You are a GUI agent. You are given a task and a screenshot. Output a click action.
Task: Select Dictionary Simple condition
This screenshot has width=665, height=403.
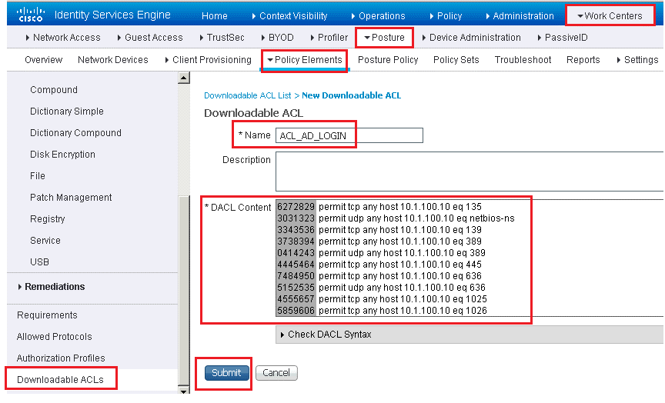[67, 112]
